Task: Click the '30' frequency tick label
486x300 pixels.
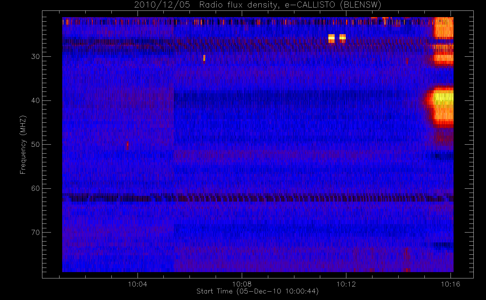Action: click(x=35, y=56)
